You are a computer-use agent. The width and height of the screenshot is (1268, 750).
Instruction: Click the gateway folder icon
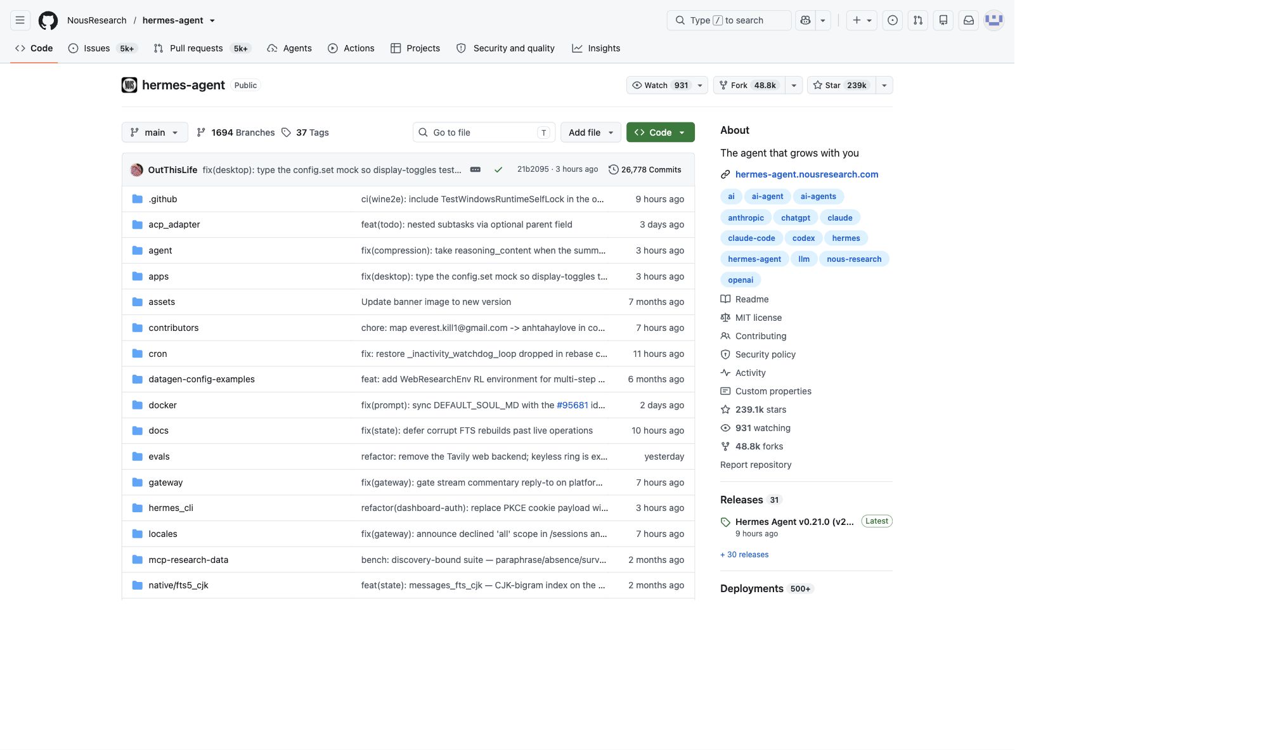point(137,482)
